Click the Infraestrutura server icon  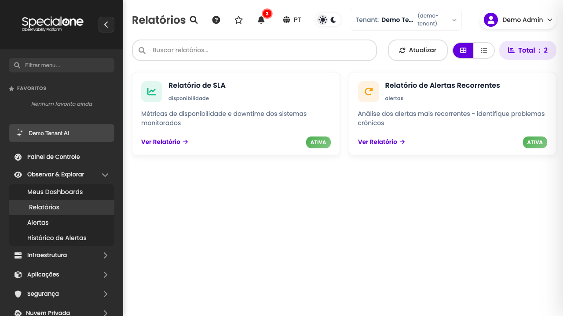[x=18, y=255]
